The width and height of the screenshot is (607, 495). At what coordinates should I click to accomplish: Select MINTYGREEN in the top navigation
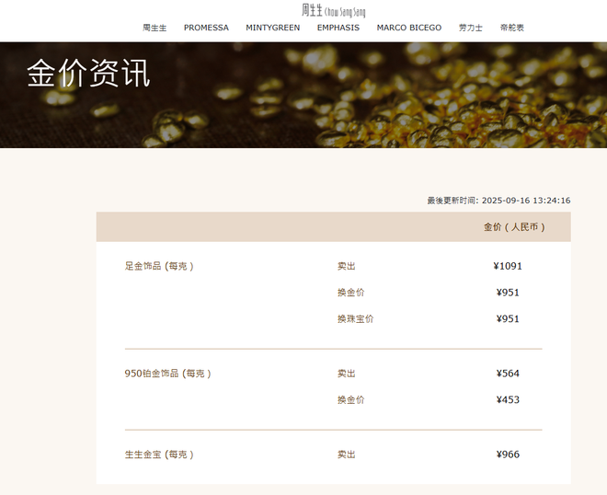[x=272, y=28]
